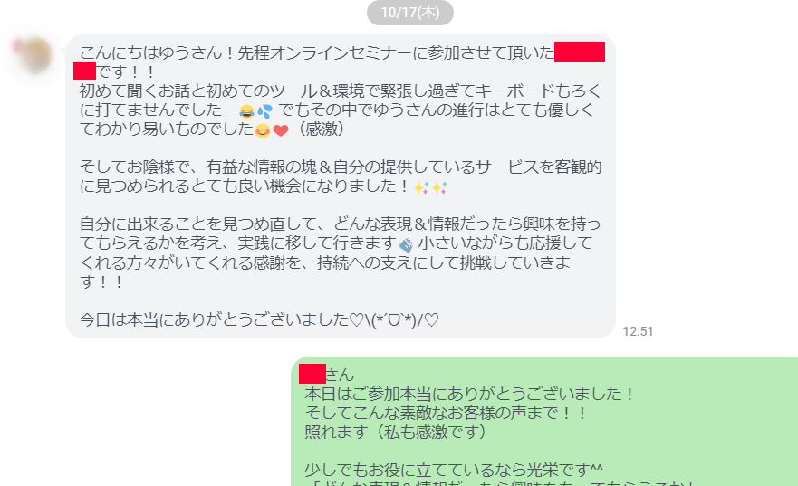
Task: Click the line そしてこんな素敵なお客様の声まで！！
Action: (447, 413)
